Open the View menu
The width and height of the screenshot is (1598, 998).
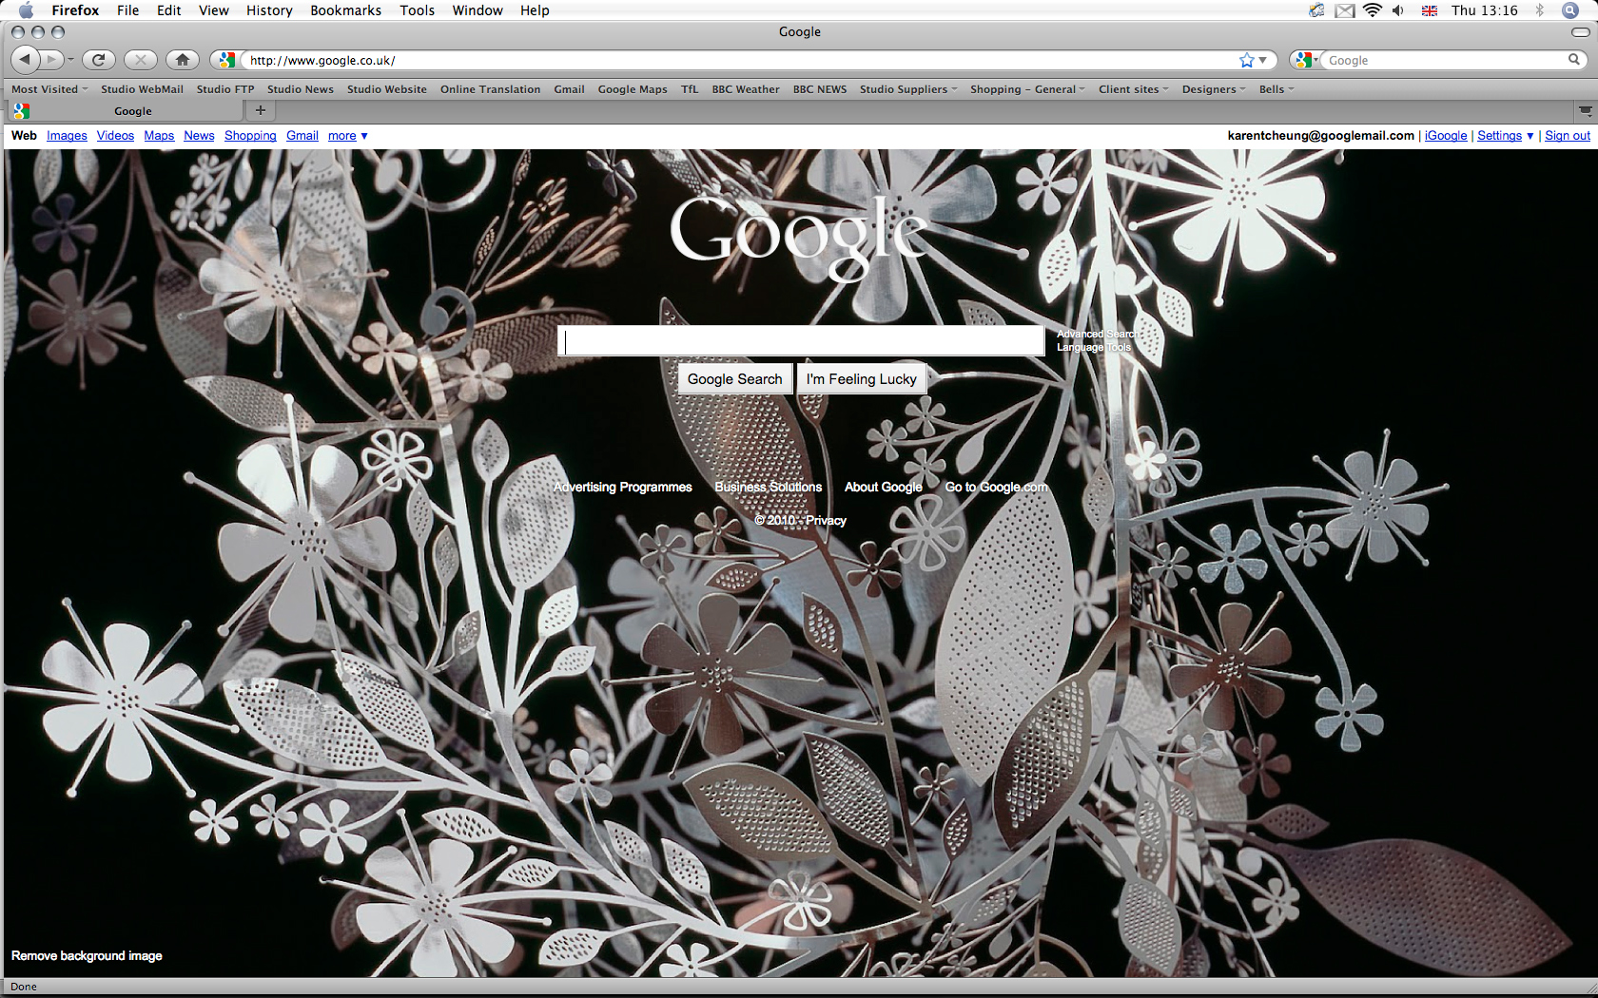(214, 10)
